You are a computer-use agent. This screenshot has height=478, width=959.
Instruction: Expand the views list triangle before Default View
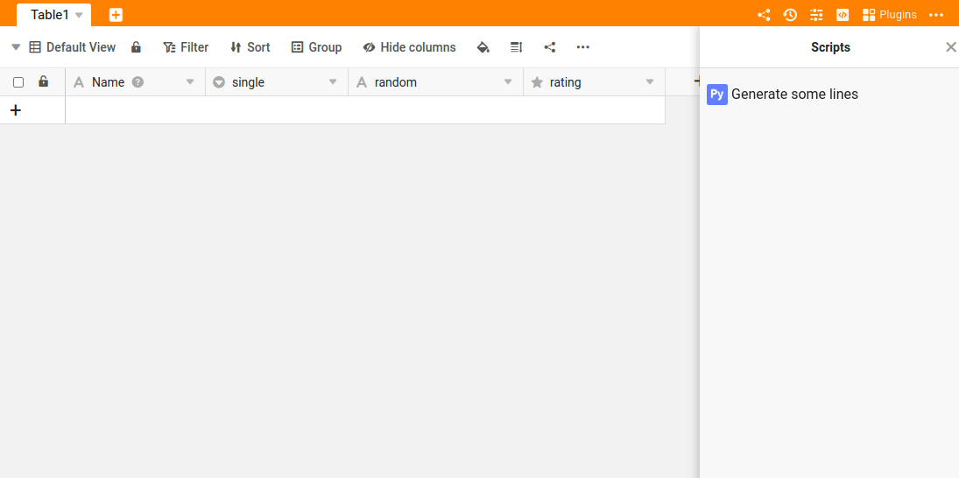(16, 47)
